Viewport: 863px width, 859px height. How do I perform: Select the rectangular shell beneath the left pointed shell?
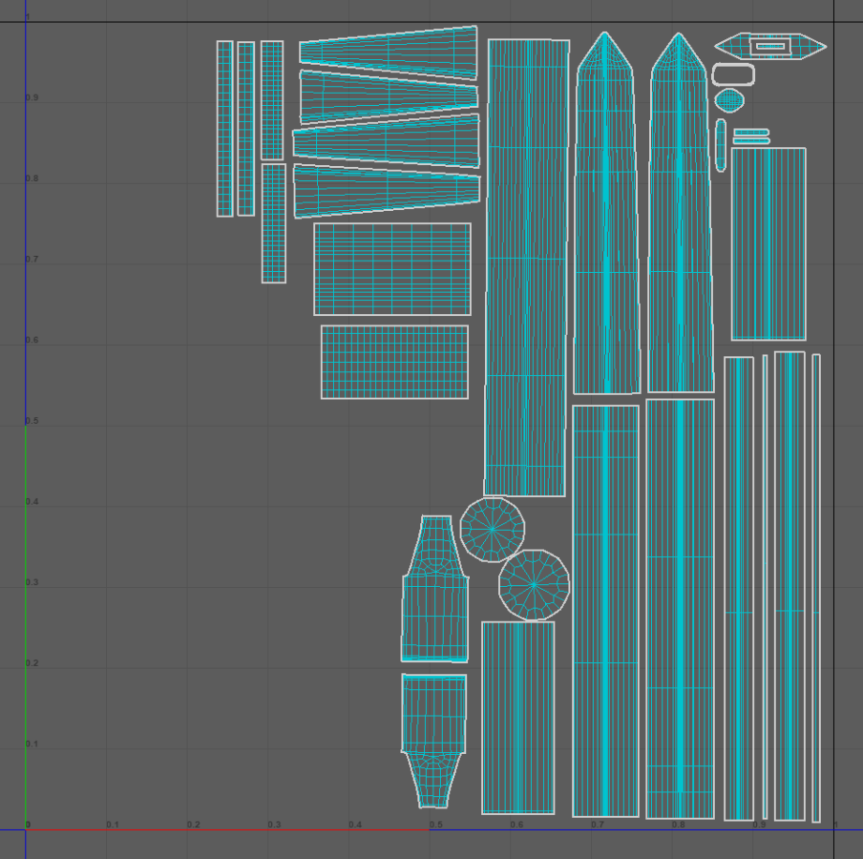[605, 611]
